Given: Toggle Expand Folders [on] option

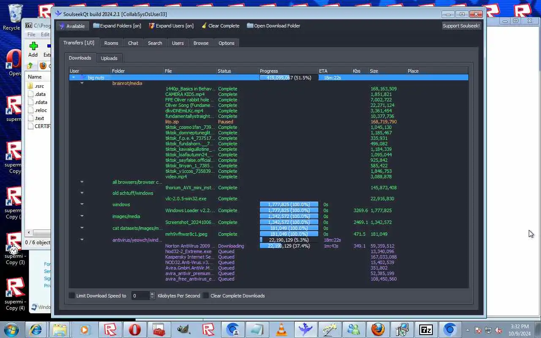Looking at the screenshot, I should 117,26.
